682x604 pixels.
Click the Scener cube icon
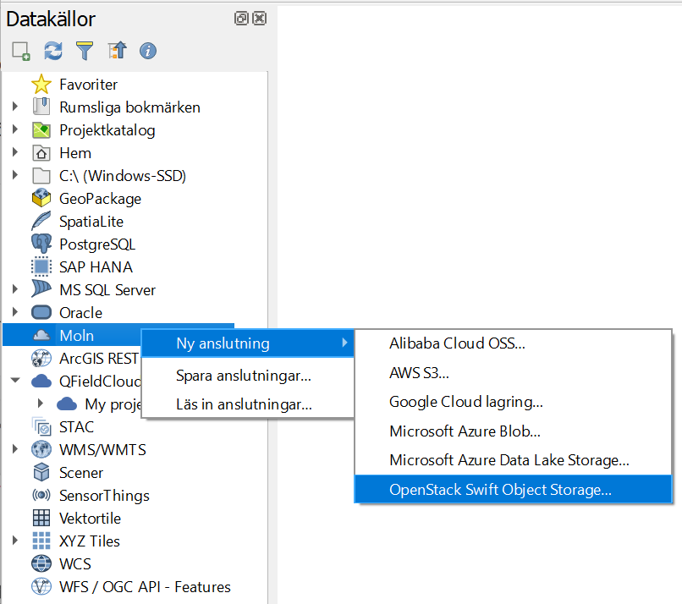point(41,472)
